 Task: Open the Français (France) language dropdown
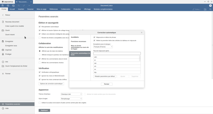coord(103,47)
